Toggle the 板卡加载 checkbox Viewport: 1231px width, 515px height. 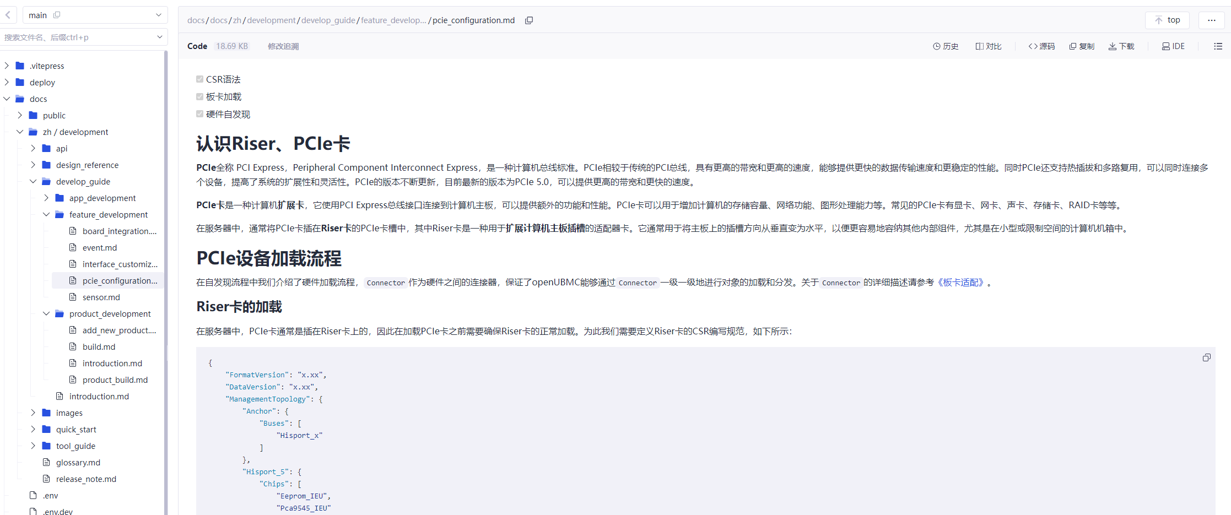coord(200,97)
